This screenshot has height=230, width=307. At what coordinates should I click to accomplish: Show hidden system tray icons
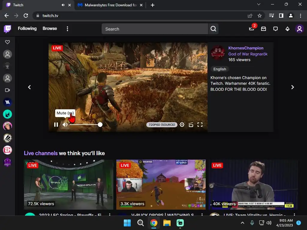[242, 223]
